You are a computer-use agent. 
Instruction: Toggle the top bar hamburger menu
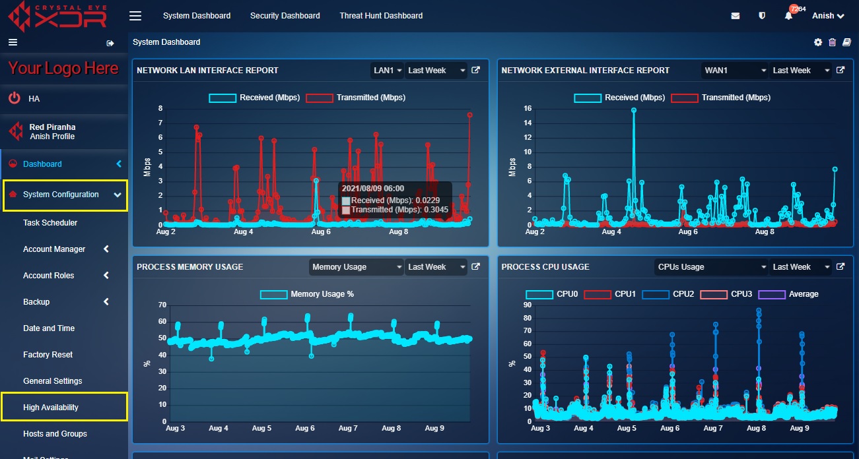[135, 16]
